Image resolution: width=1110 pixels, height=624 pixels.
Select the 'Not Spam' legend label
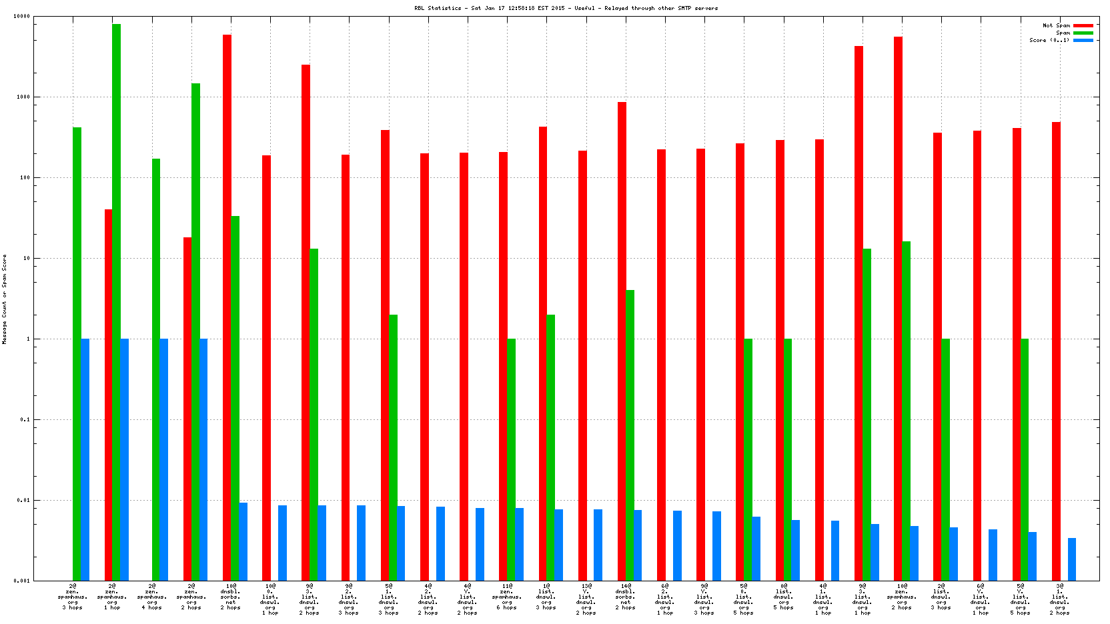pos(1056,25)
